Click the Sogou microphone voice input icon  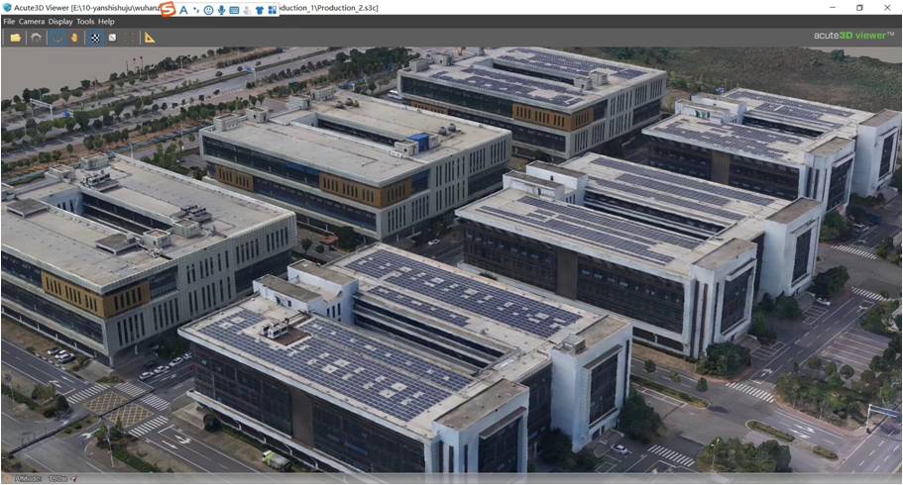221,9
